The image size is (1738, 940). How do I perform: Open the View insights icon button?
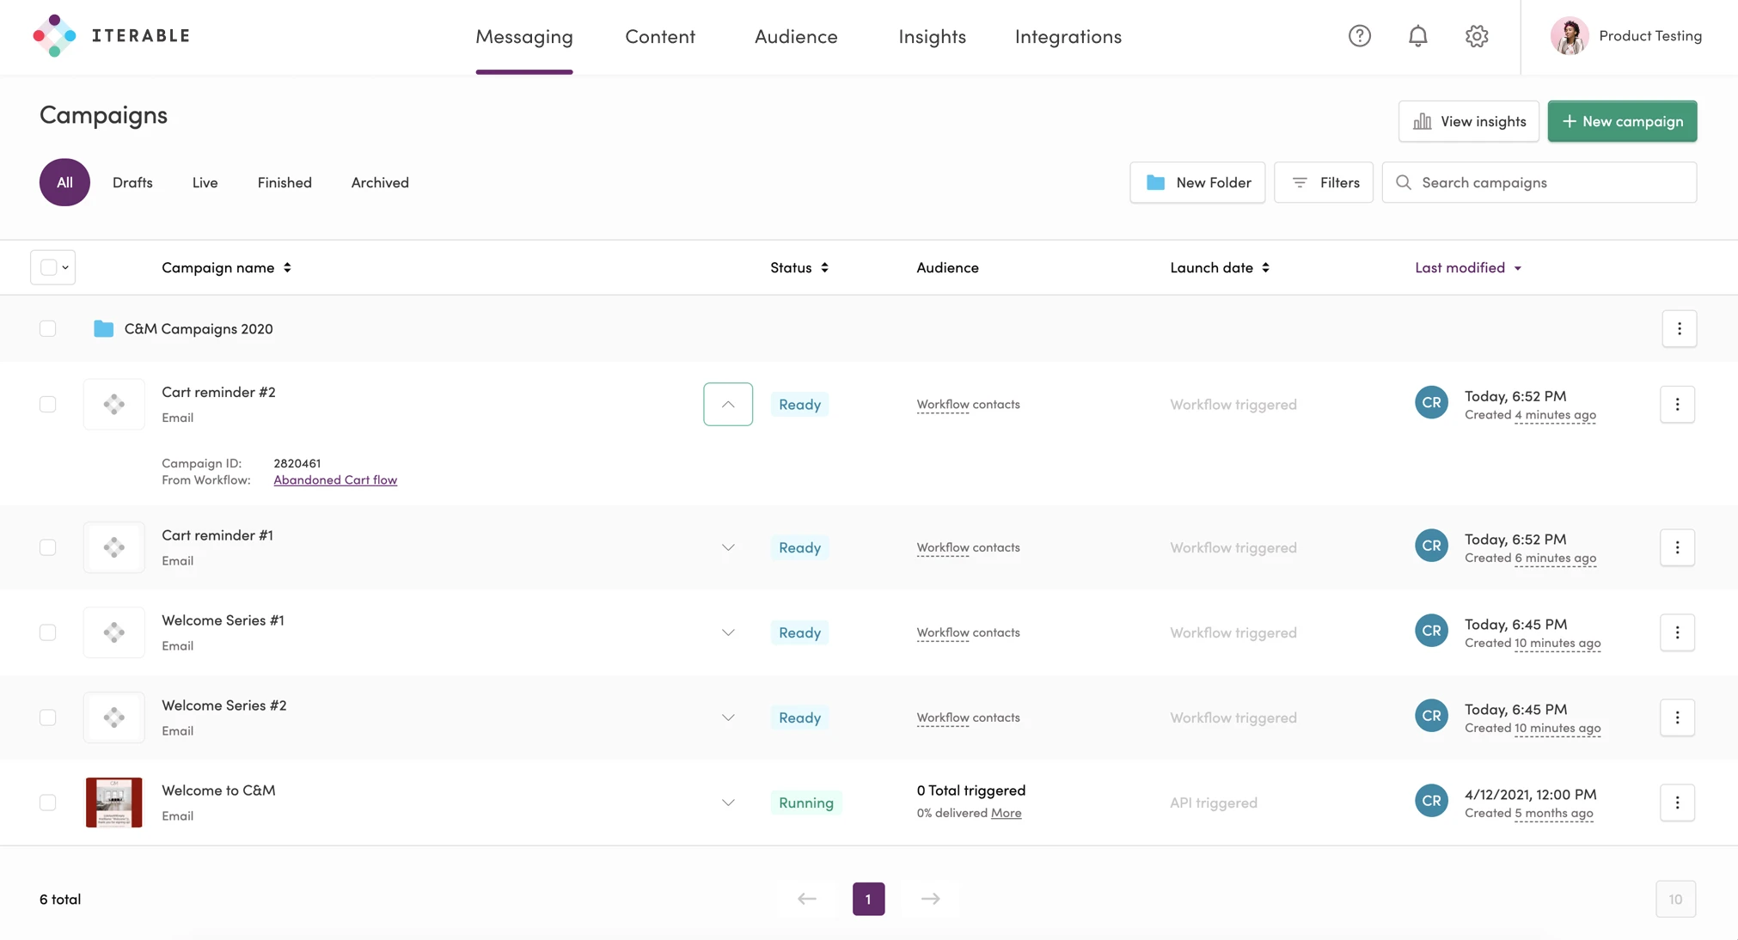(1423, 121)
